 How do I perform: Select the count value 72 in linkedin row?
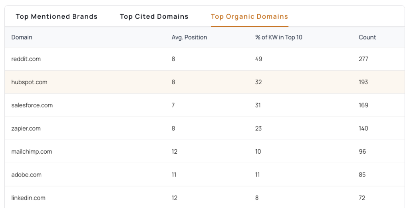(362, 198)
